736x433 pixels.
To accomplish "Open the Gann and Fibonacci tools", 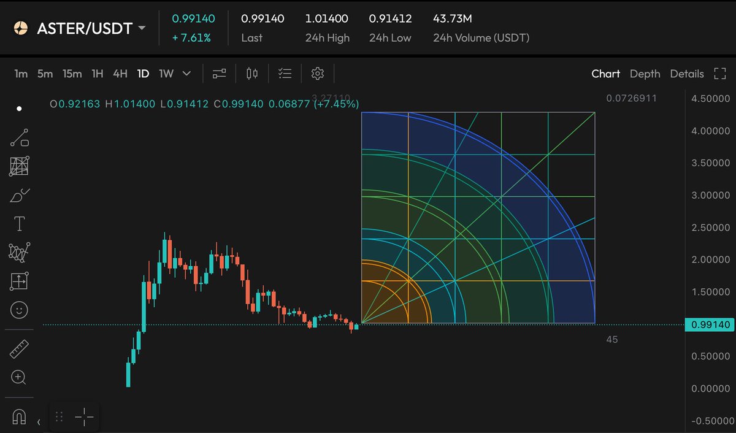I will point(19,166).
